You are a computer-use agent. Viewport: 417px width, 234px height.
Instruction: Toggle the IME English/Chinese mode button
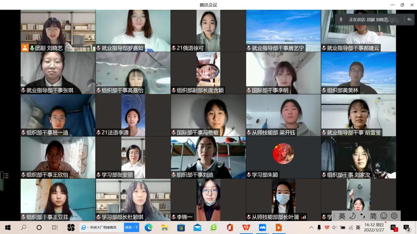tap(342, 216)
